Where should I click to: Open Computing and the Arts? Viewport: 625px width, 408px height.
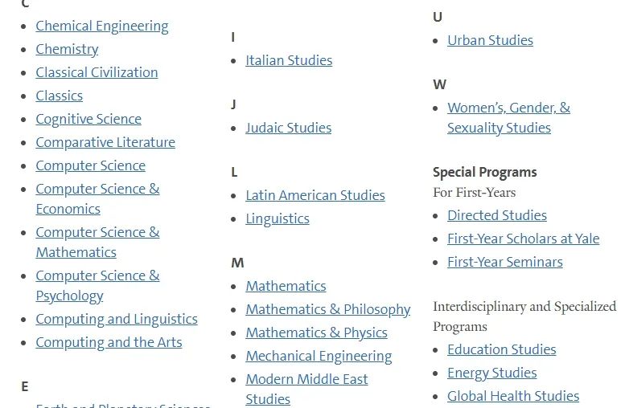[x=109, y=343]
